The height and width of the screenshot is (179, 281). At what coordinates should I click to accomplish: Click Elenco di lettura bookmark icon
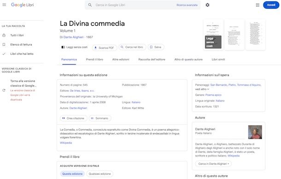pos(4,45)
